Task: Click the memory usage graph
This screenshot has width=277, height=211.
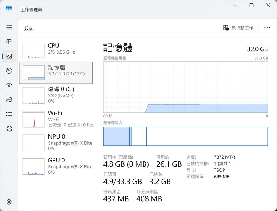Action: pos(185,87)
